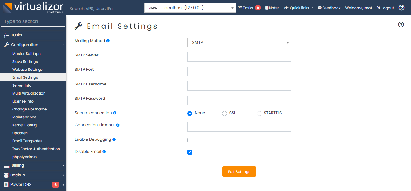Click the red PowerDNS counter badge
Screen dimensions: 411x191
tap(55, 185)
